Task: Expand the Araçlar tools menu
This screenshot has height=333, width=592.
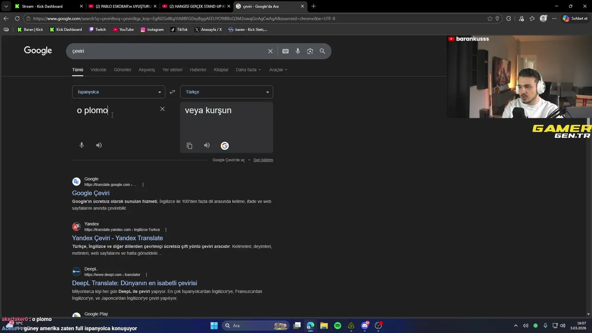Action: point(278,70)
